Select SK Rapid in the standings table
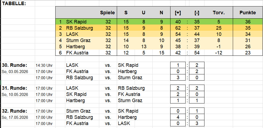The width and height of the screenshot is (263, 128). [76, 22]
